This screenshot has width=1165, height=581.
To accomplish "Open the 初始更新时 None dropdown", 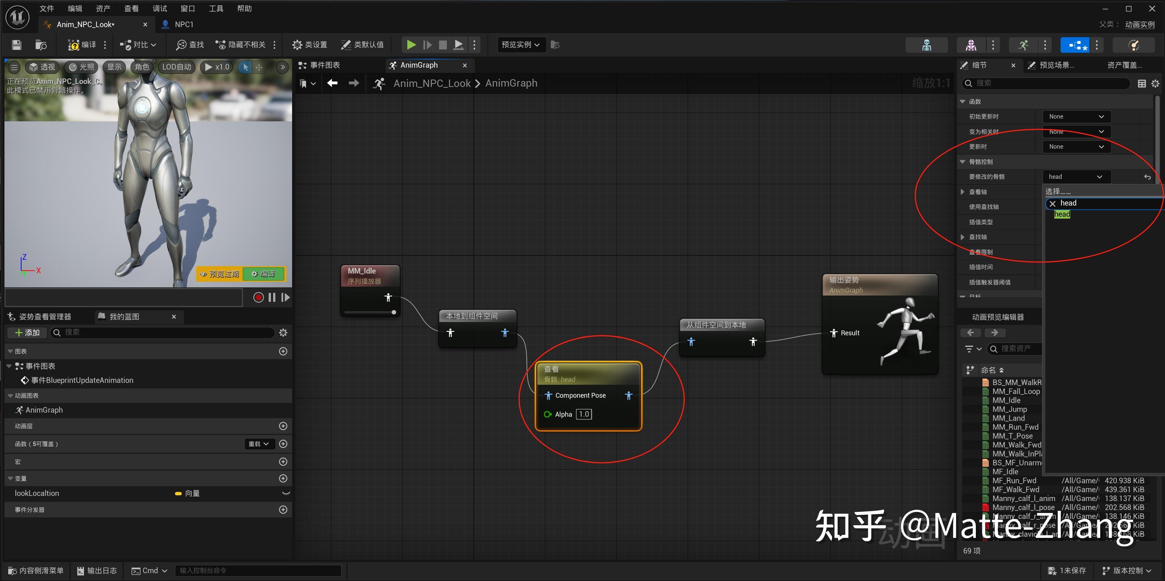I will [1076, 116].
